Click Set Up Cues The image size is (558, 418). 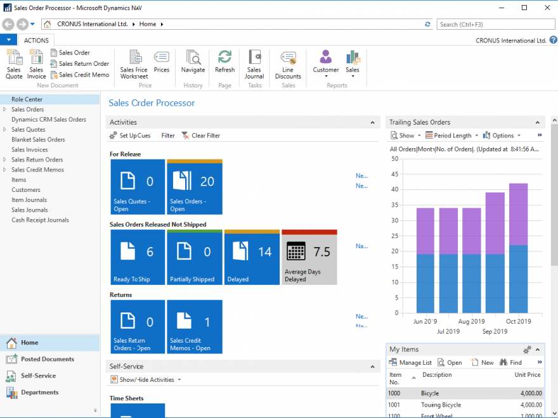click(x=130, y=136)
